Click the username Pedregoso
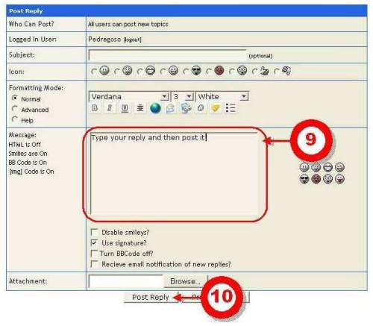This screenshot has height=326, width=373. (104, 40)
